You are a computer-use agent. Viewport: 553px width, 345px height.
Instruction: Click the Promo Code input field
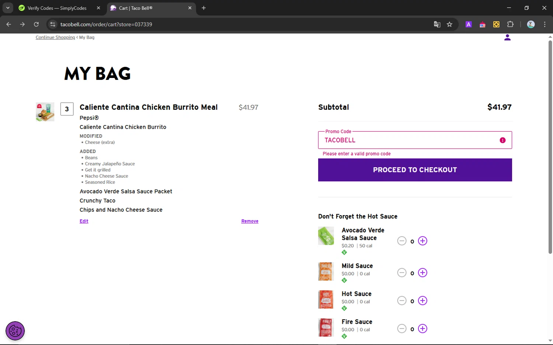pos(409,140)
